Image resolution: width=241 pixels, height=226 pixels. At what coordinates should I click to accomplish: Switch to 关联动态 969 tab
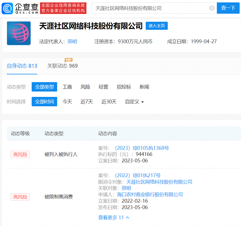(62, 66)
